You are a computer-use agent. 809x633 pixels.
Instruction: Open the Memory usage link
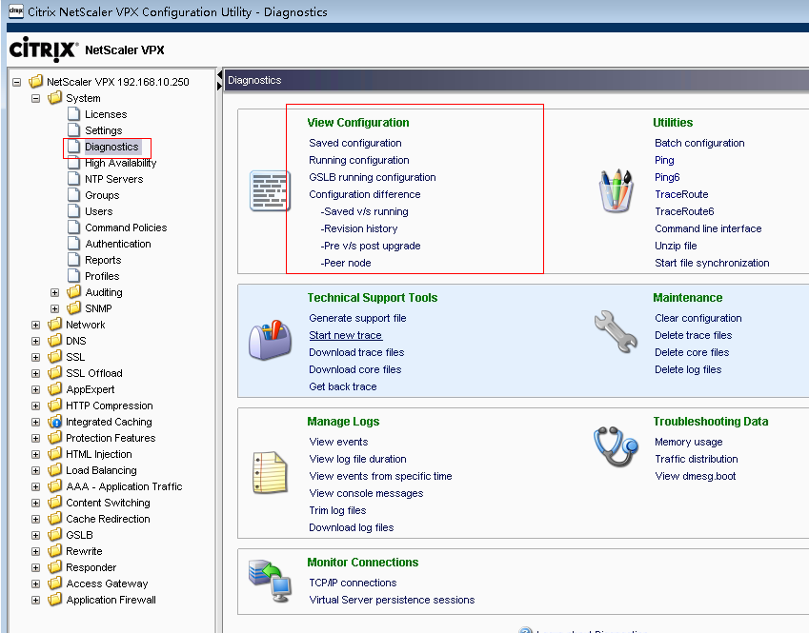[x=688, y=442]
